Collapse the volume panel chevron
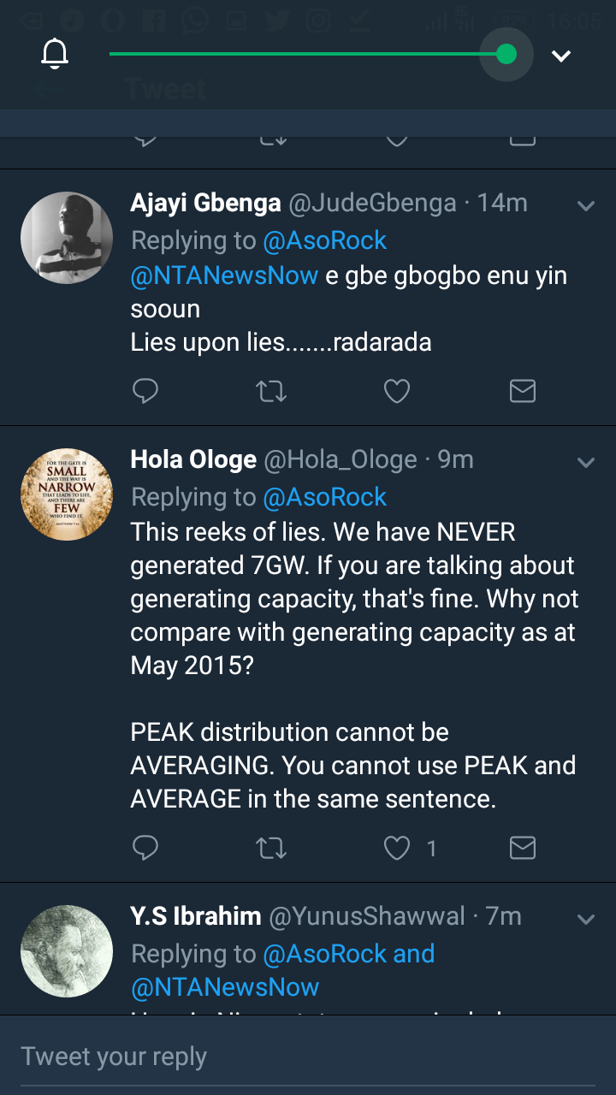Screen dimensions: 616x1095 pos(561,56)
